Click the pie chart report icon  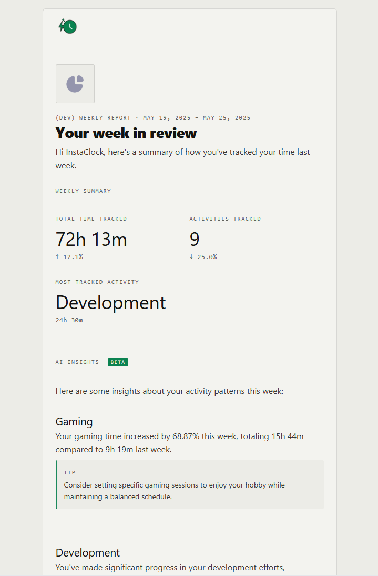pos(75,84)
